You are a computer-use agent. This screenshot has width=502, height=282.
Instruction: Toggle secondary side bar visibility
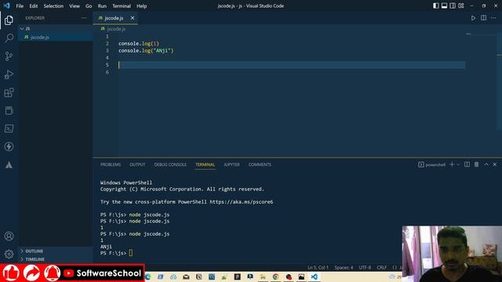tap(453, 5)
